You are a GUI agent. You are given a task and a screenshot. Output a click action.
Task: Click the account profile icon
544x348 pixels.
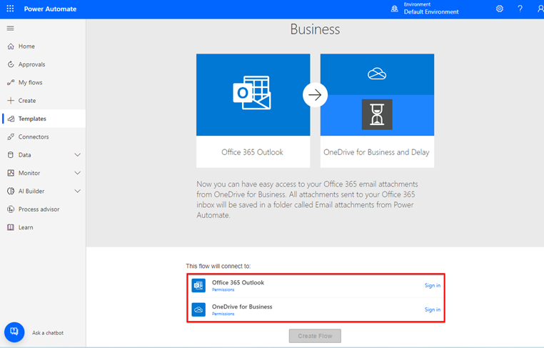(x=540, y=9)
